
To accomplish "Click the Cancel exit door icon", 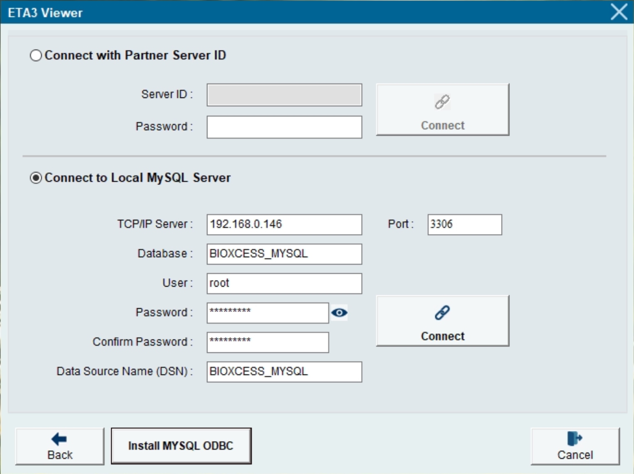I will pyautogui.click(x=574, y=439).
